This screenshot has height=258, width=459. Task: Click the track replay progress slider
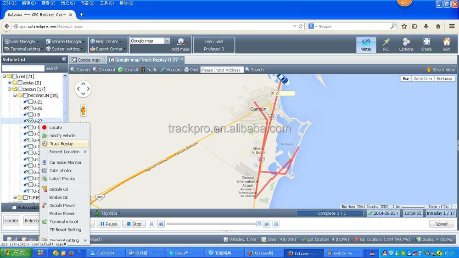pyautogui.click(x=212, y=224)
